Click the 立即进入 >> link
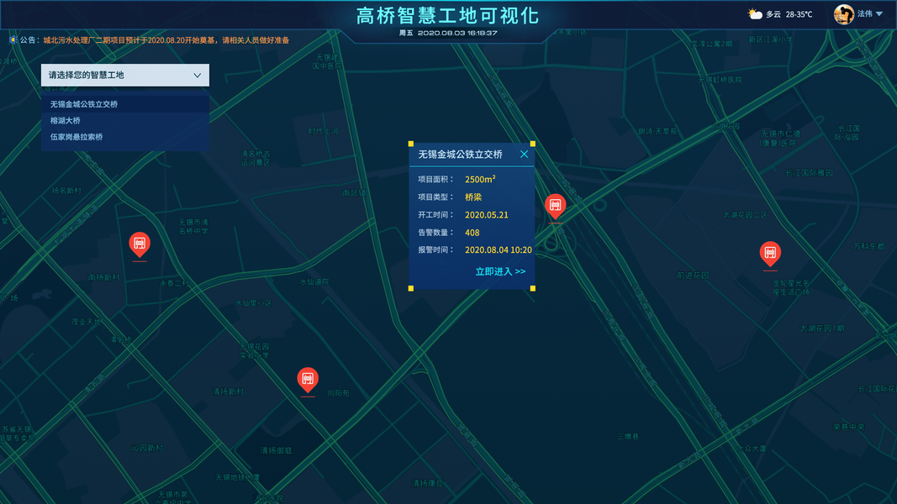The width and height of the screenshot is (897, 504). [x=500, y=271]
